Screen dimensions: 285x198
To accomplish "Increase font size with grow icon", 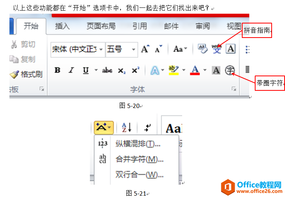I will tap(145, 49).
